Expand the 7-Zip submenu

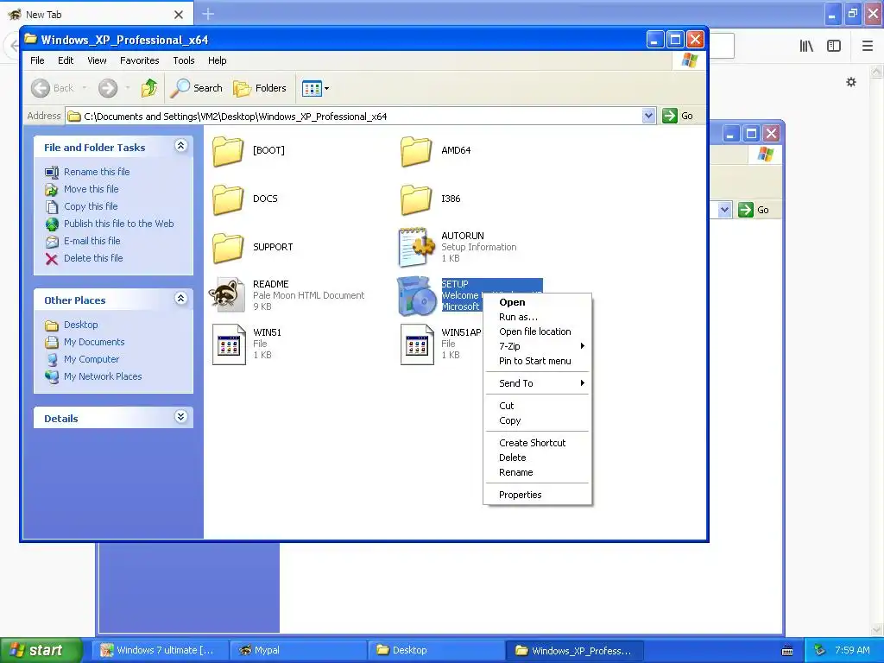(537, 346)
